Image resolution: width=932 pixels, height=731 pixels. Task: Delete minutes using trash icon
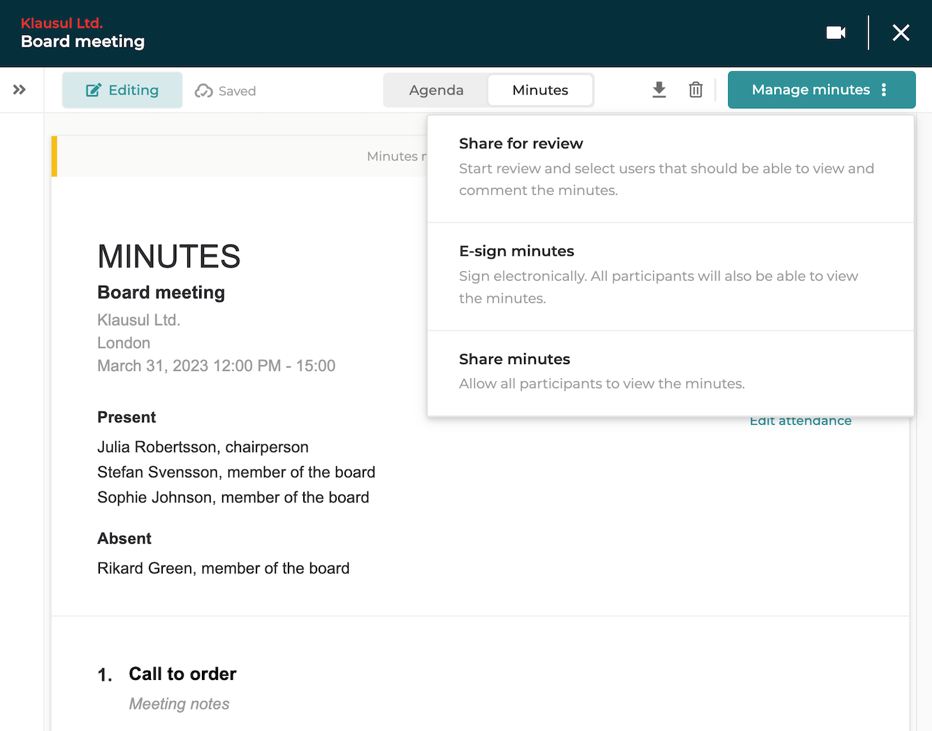(695, 89)
